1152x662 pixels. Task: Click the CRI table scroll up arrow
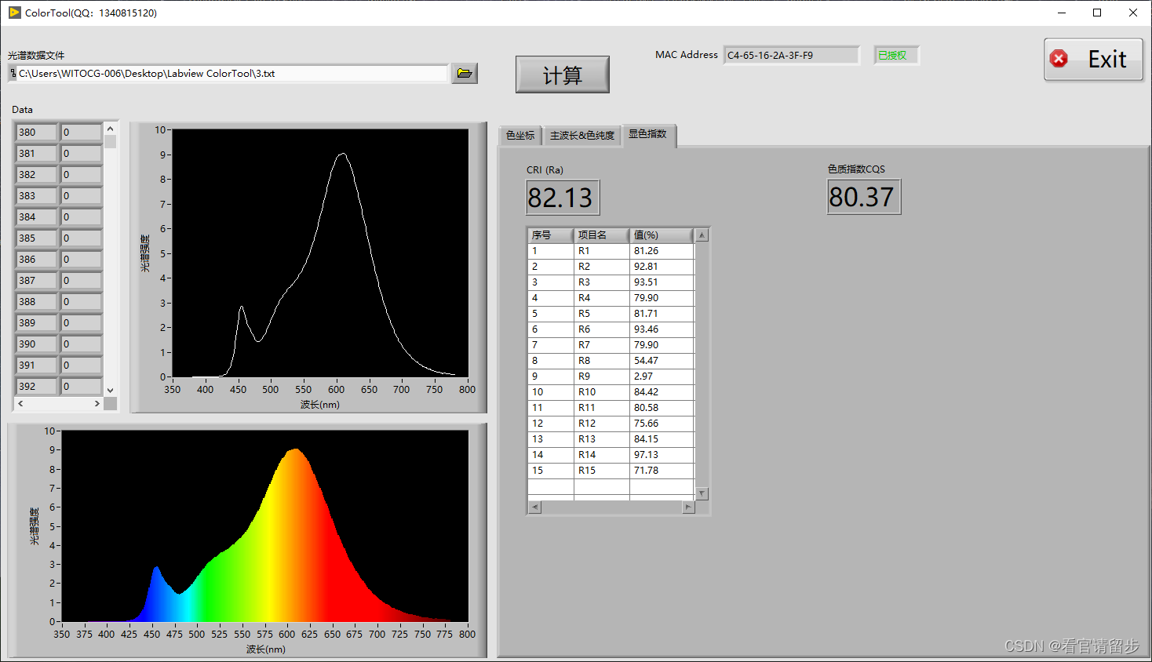702,235
